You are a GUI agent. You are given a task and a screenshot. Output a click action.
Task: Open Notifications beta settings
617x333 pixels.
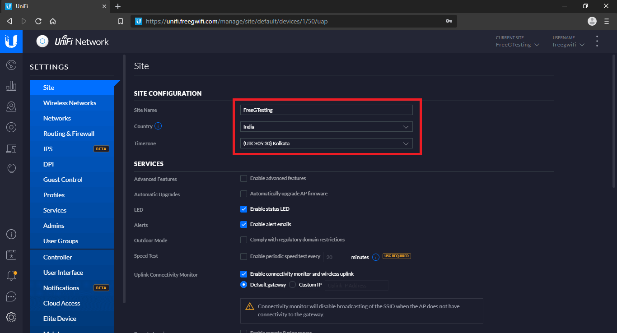point(72,288)
